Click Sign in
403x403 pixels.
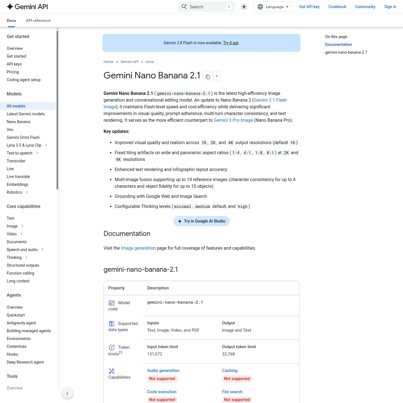pyautogui.click(x=390, y=7)
